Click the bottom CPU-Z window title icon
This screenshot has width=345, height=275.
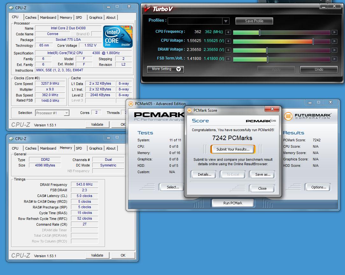[x=11, y=138]
